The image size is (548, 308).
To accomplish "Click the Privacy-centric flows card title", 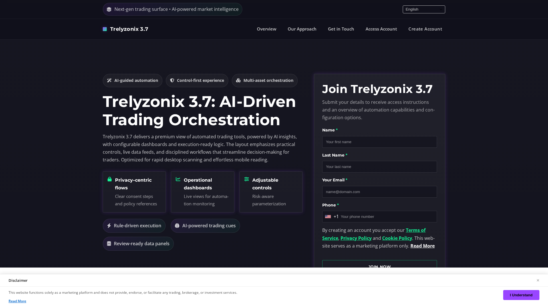I will [133, 184].
